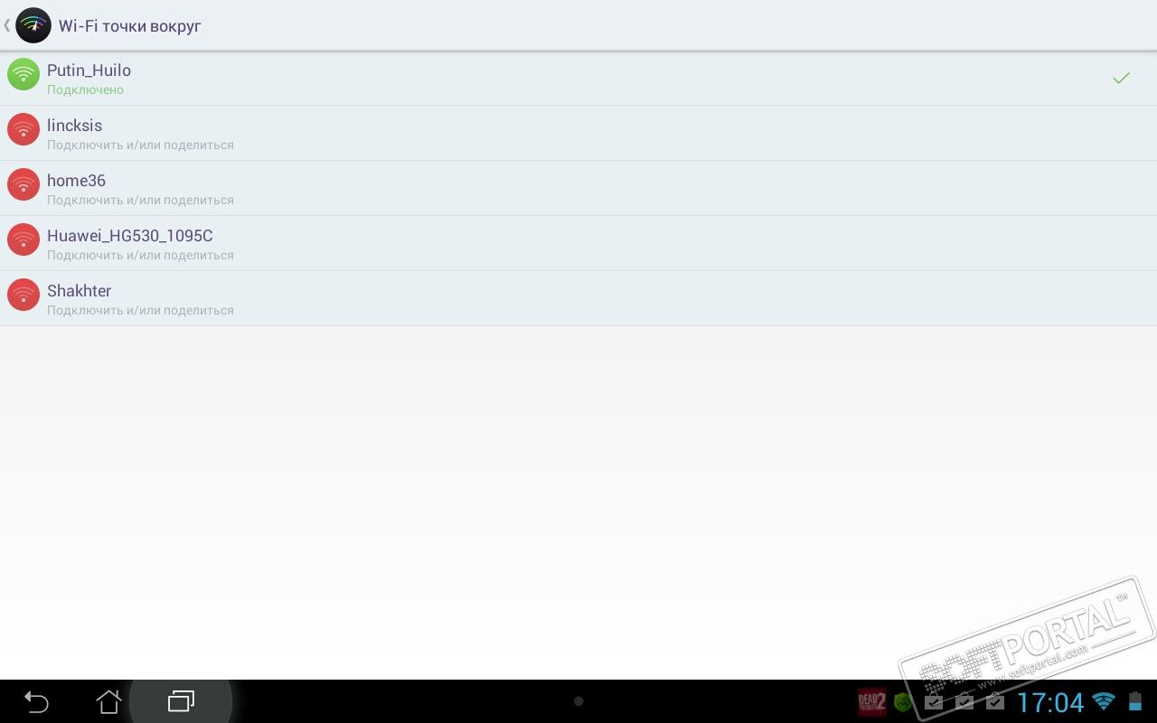Tap the red Wi-Fi icon beside Shakhter
This screenshot has height=723, width=1157.
click(x=24, y=295)
